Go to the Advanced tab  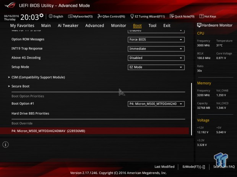tap(95, 26)
